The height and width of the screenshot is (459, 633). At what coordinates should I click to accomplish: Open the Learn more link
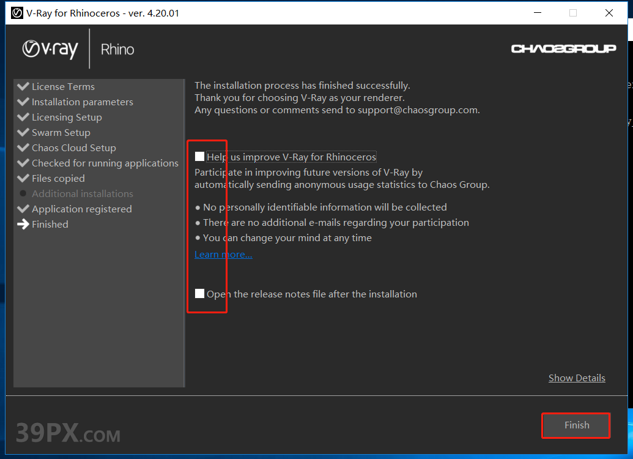tap(223, 254)
